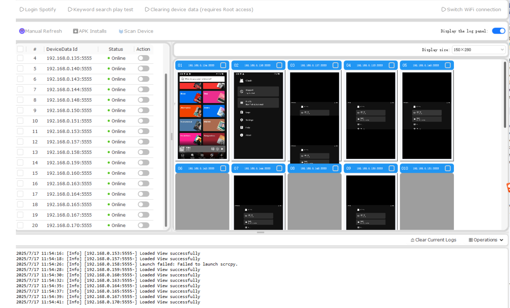Tick the checkbox on device card 010
Image resolution: width=510 pixels, height=308 pixels.
pyautogui.click(x=448, y=168)
